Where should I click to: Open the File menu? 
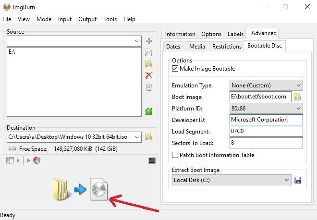tap(7, 19)
